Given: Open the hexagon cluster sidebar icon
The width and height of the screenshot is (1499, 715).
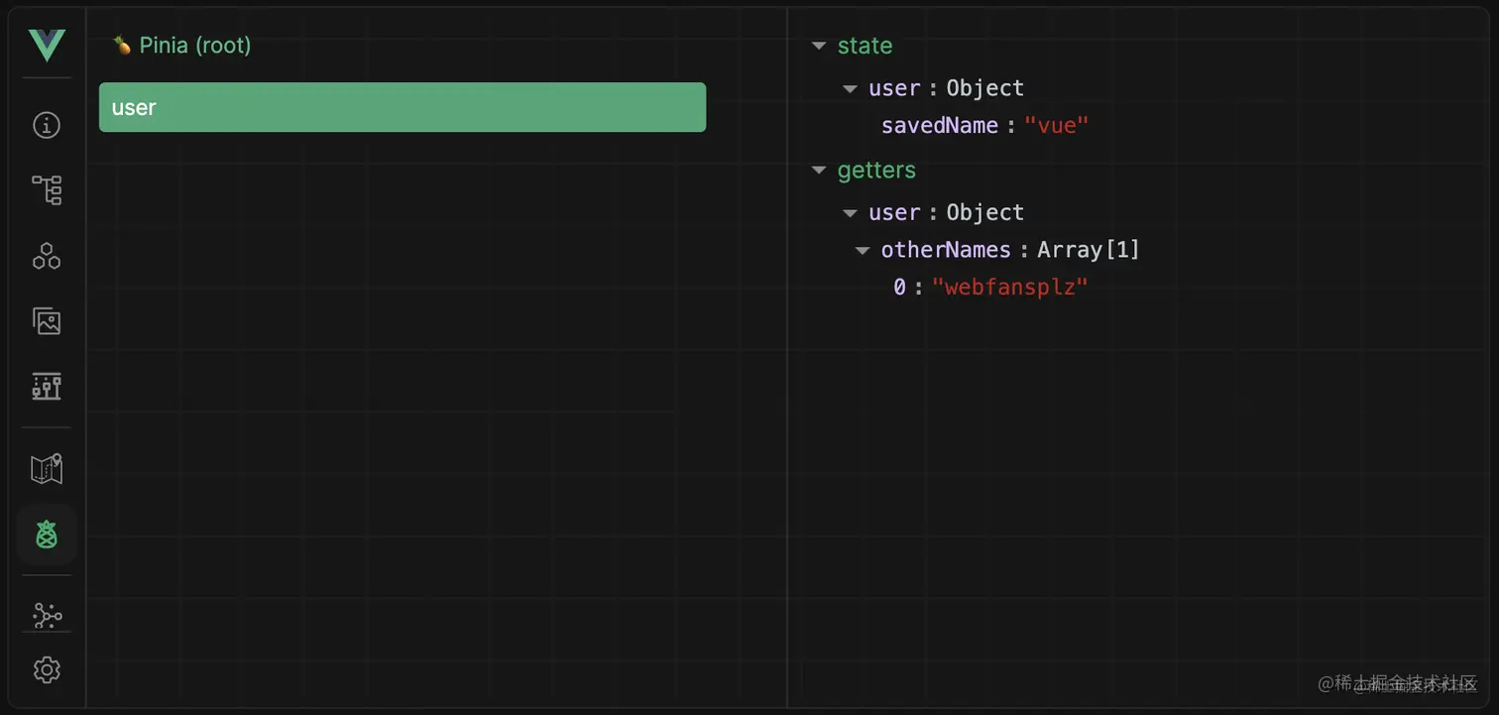Looking at the screenshot, I should [x=47, y=255].
